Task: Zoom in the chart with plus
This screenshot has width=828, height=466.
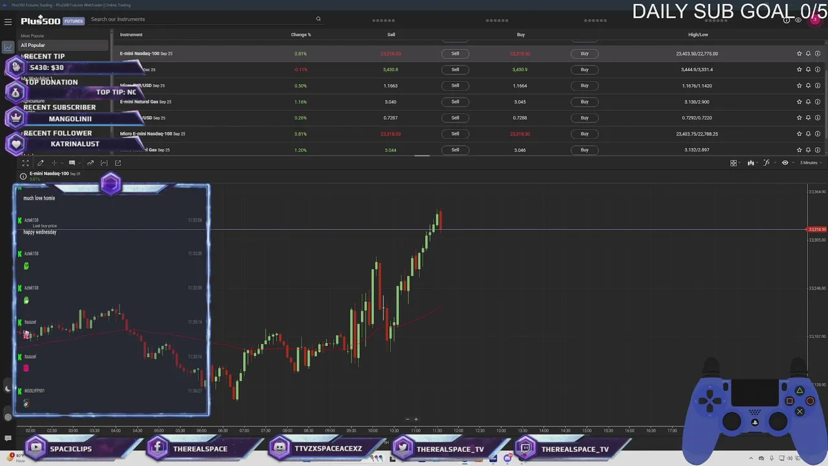Action: [x=416, y=419]
